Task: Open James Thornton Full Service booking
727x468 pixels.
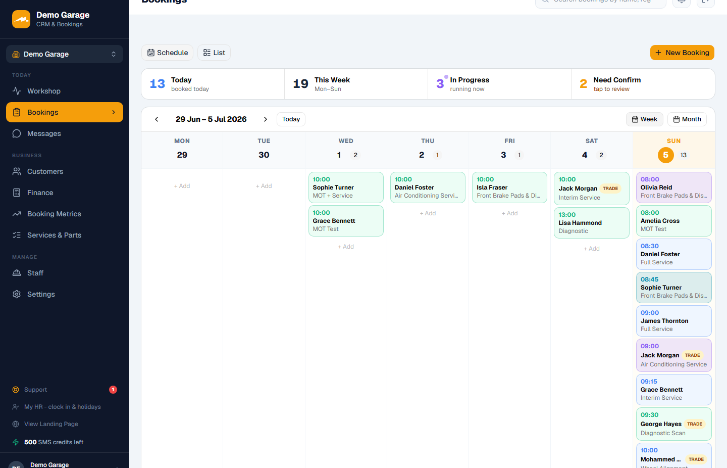Action: click(674, 321)
